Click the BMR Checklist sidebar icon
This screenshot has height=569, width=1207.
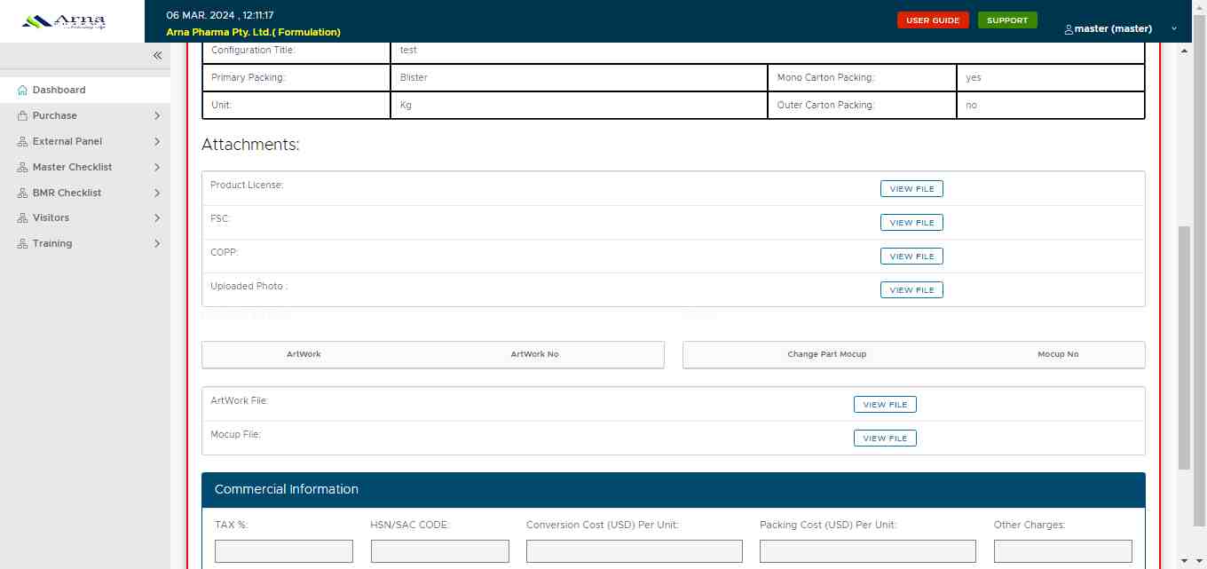pos(22,194)
